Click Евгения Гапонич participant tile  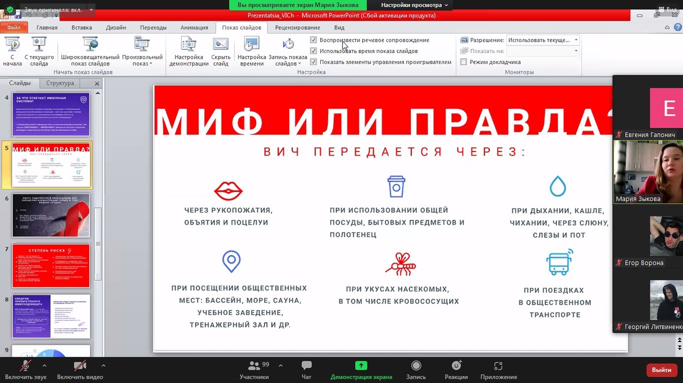tap(648, 108)
